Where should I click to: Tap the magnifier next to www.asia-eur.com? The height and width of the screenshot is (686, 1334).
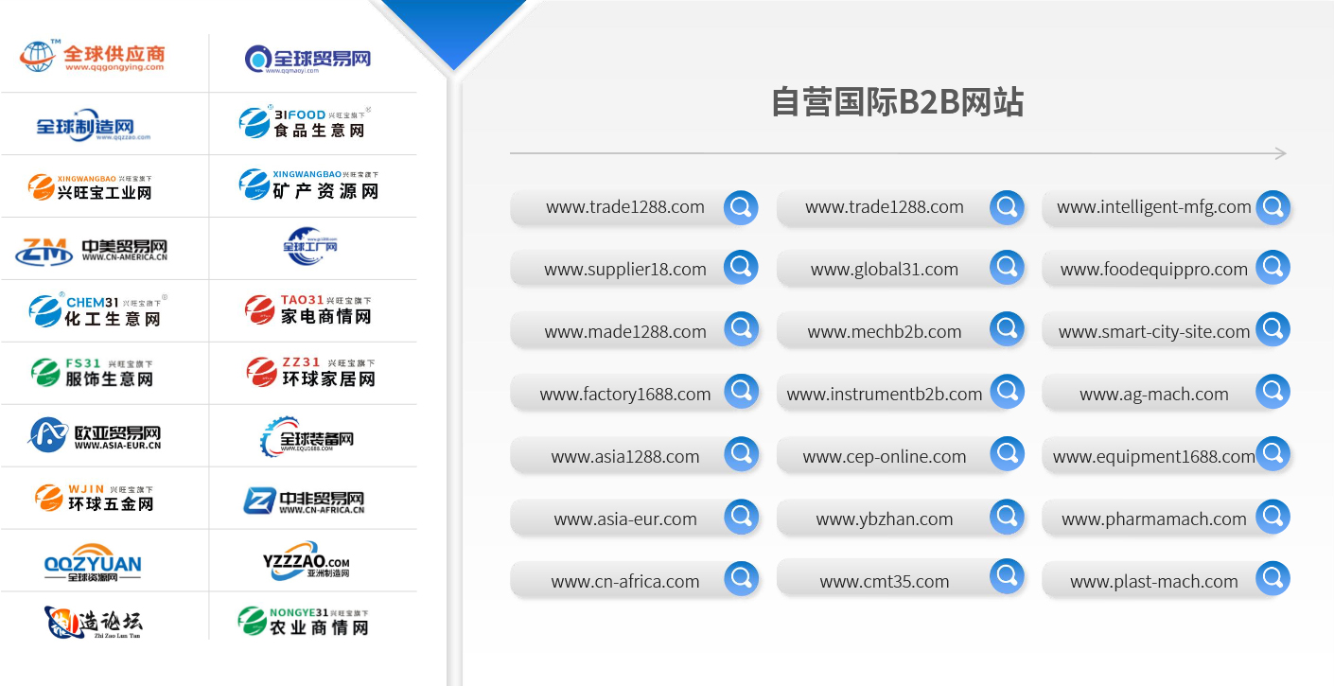pos(741,518)
